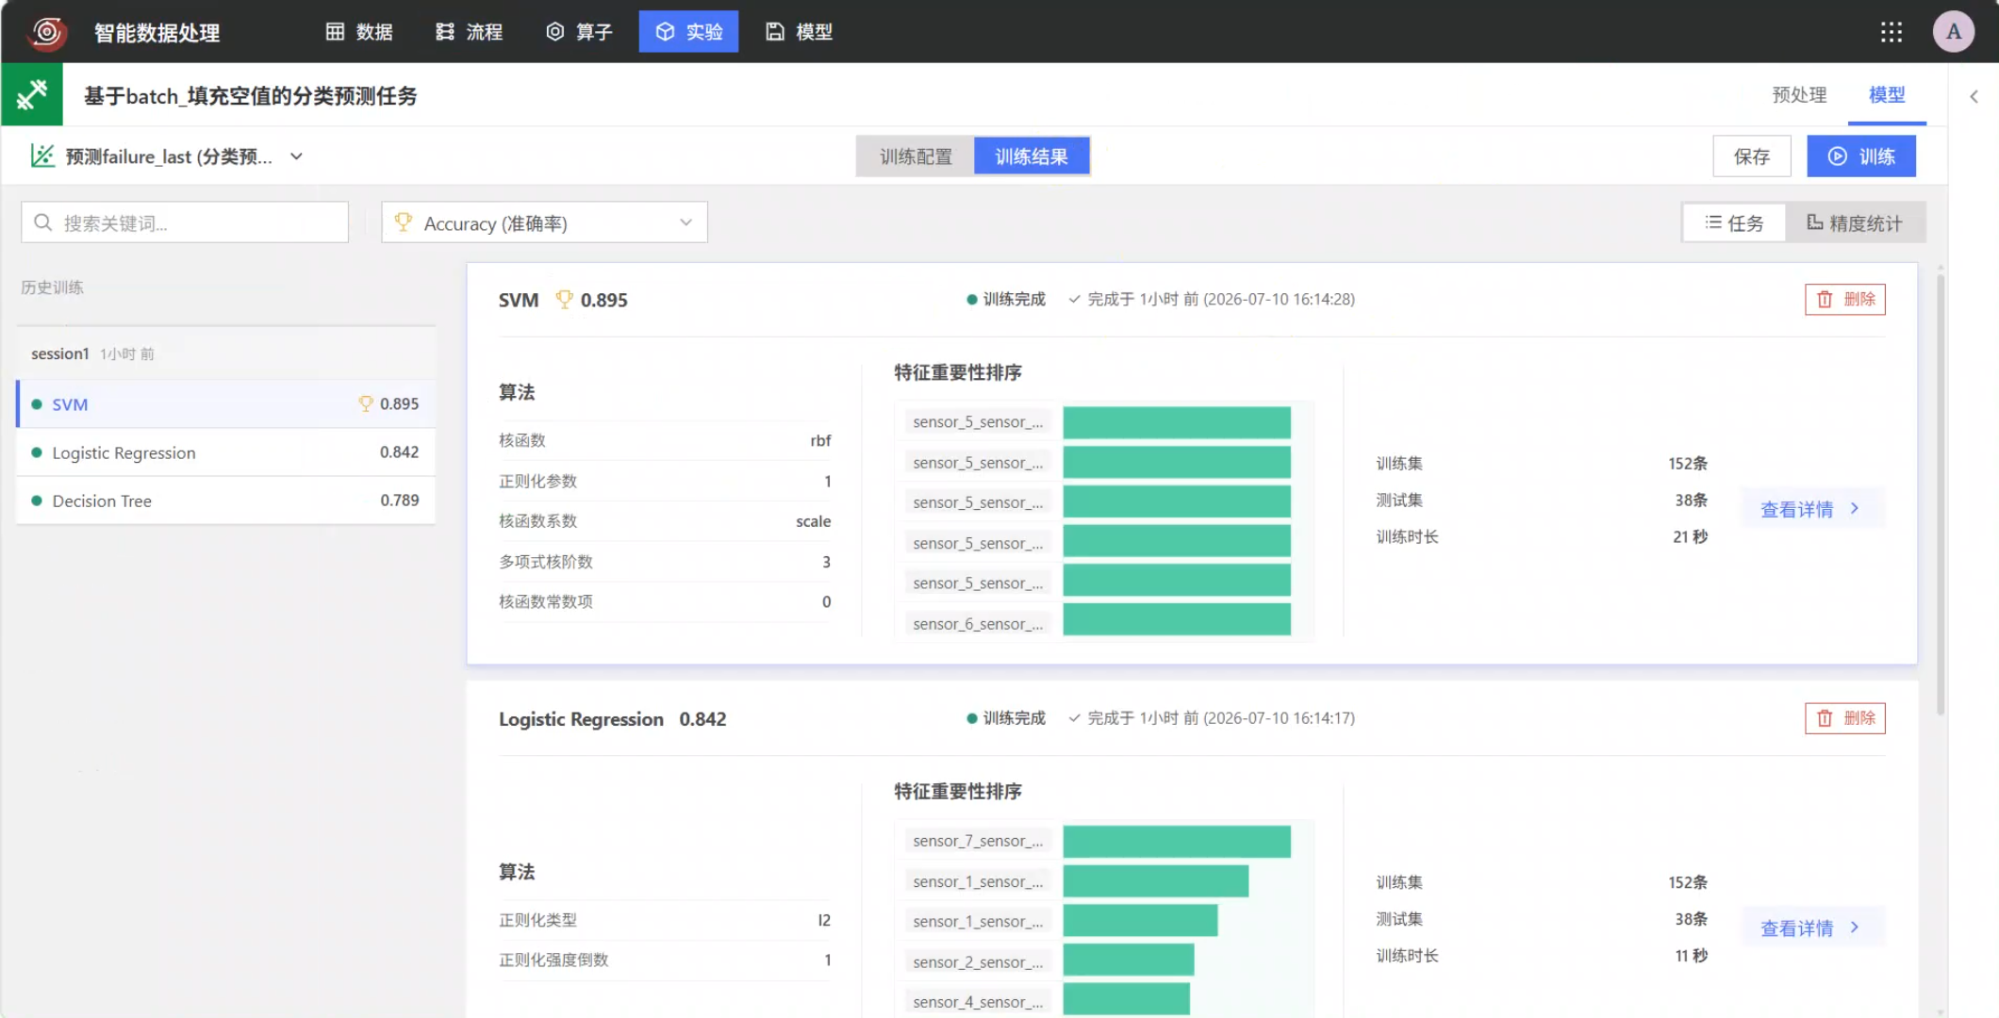The height and width of the screenshot is (1018, 1999).
Task: Switch to 训练配置 view
Action: point(916,156)
